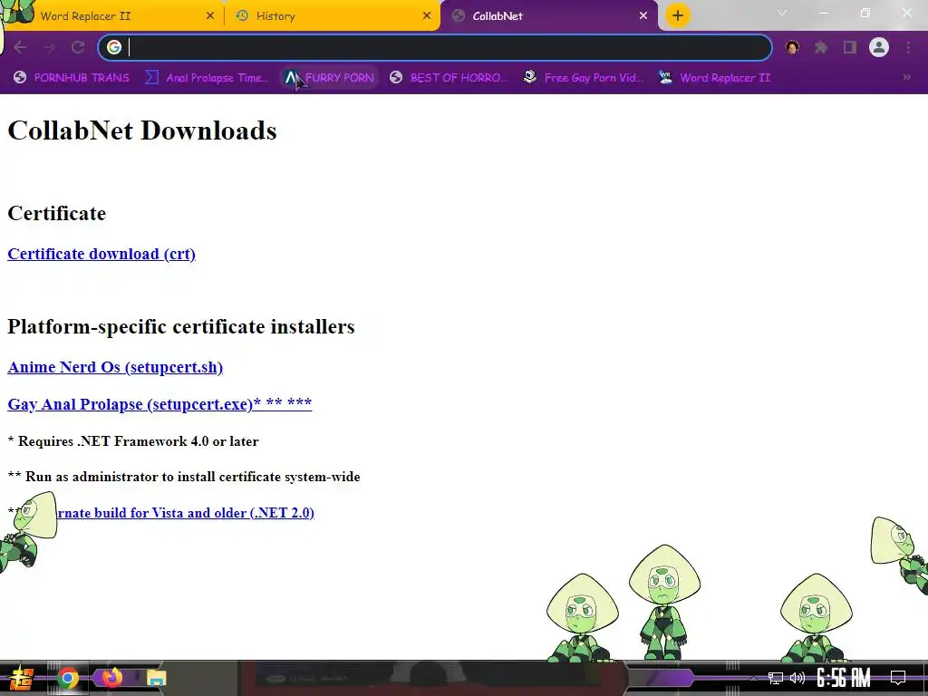Click the CollabNet Downloads heading
Image resolution: width=928 pixels, height=696 pixels.
pos(142,130)
